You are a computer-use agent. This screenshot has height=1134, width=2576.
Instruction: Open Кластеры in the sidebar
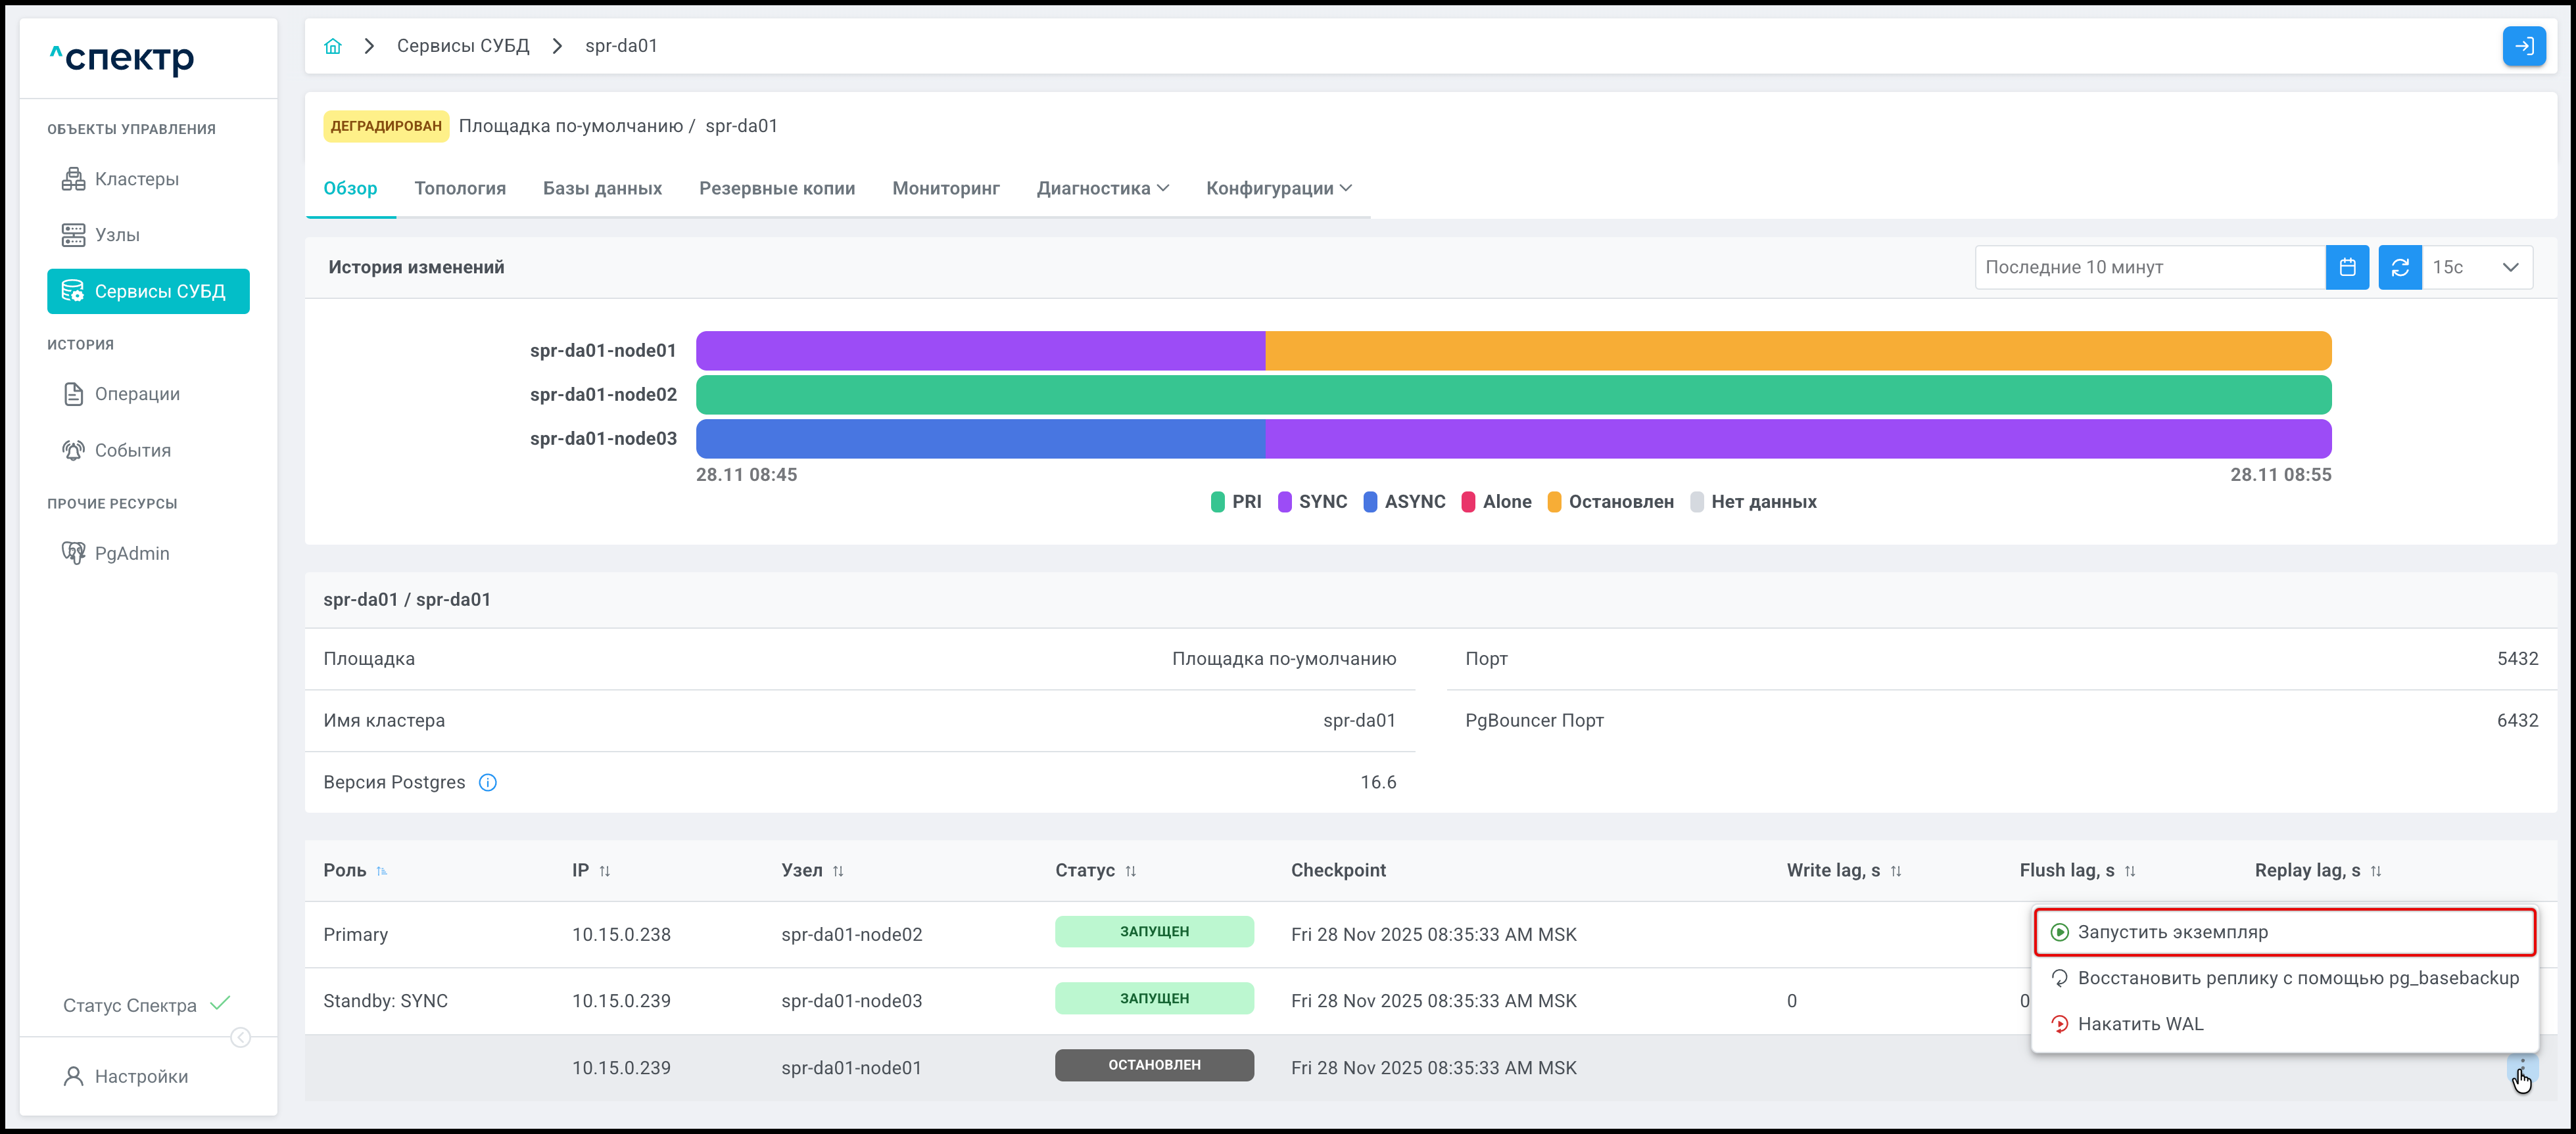(x=136, y=179)
